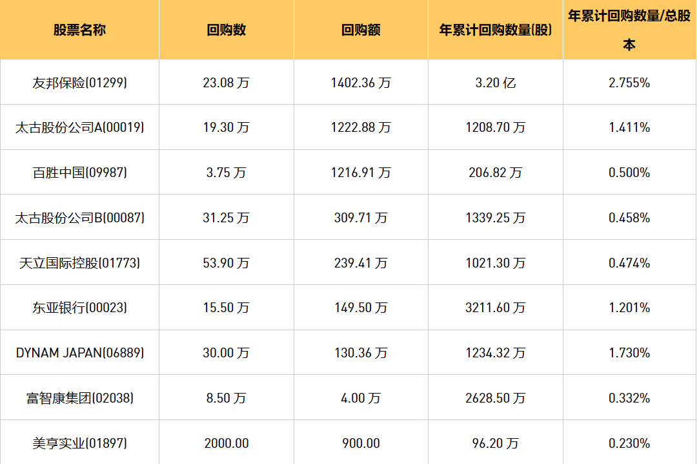Click 东亚银行 cumulative value 3211.60 万
This screenshot has width=697, height=464.
495,308
